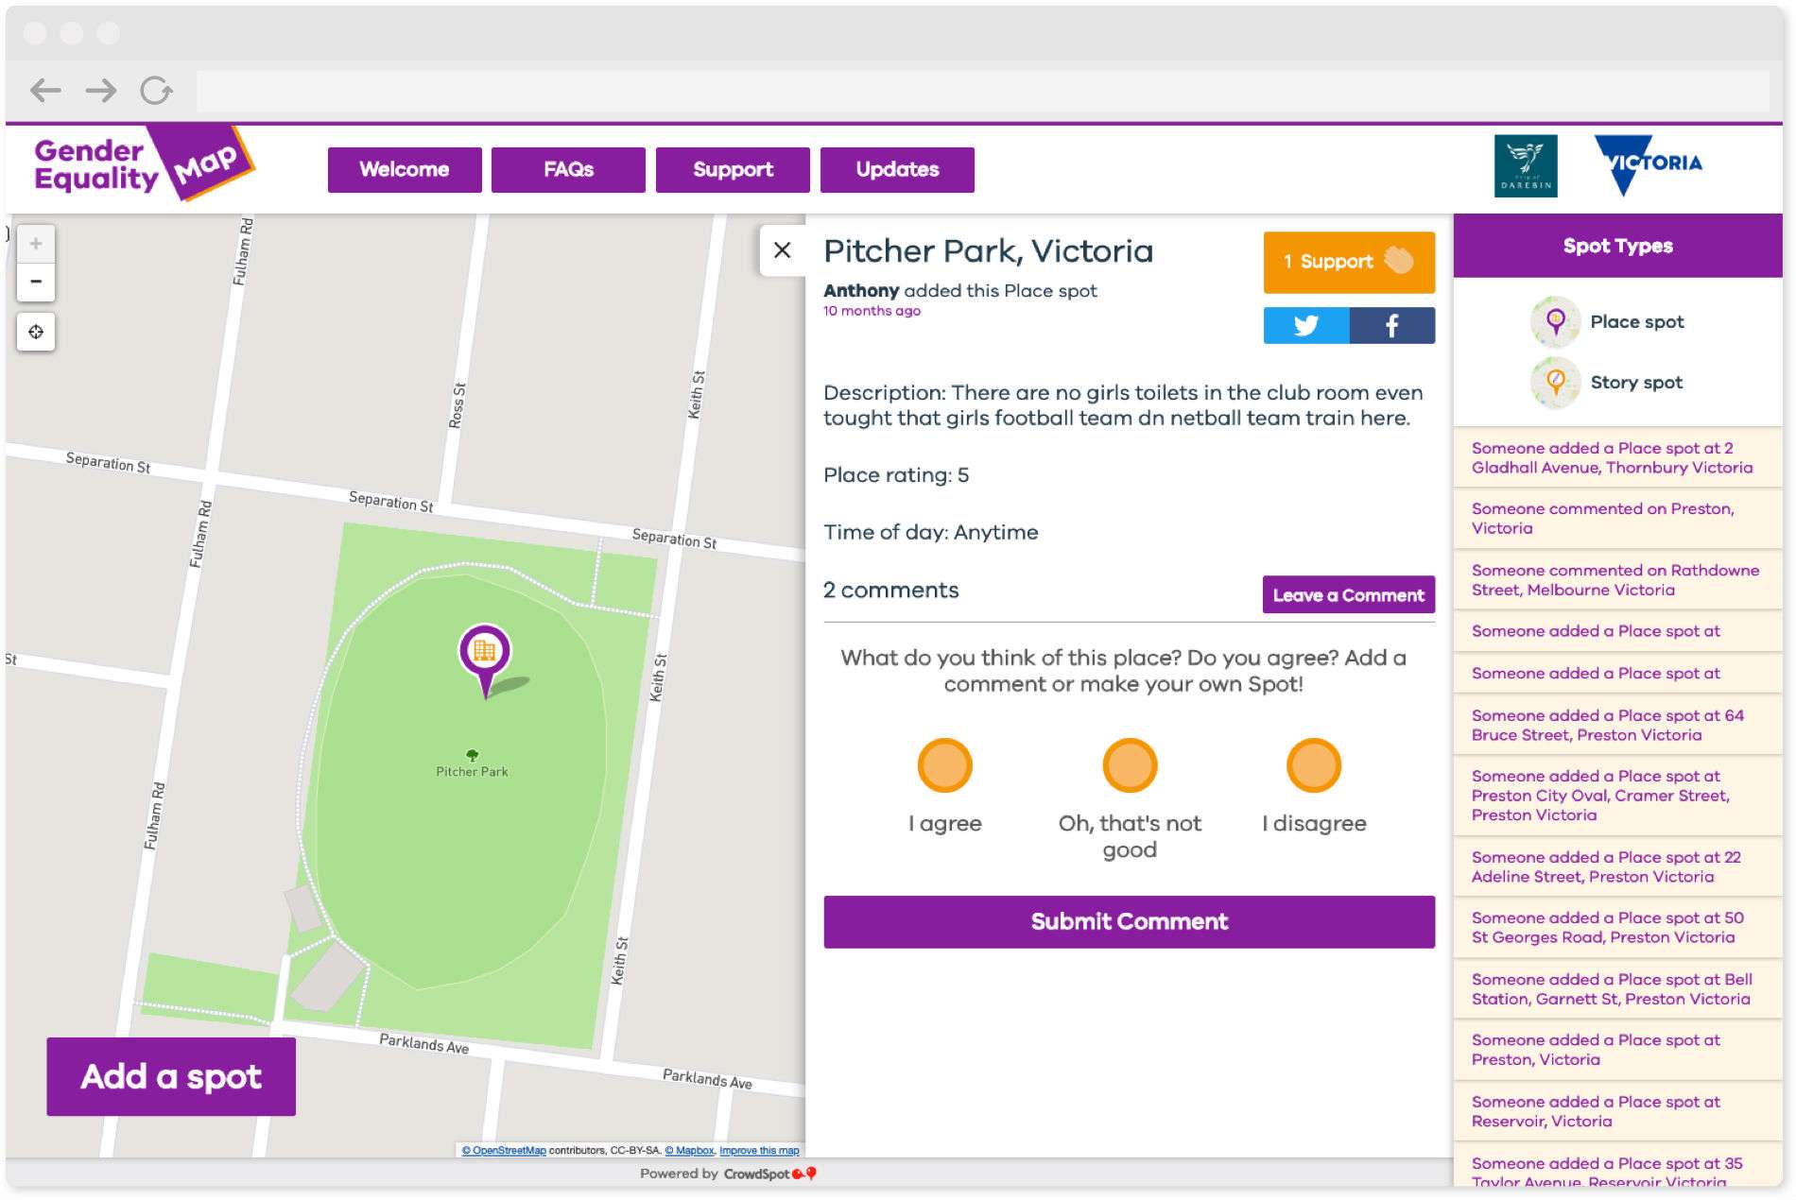Select the Story spot type icon
Image resolution: width=1796 pixels, height=1200 pixels.
1554,382
